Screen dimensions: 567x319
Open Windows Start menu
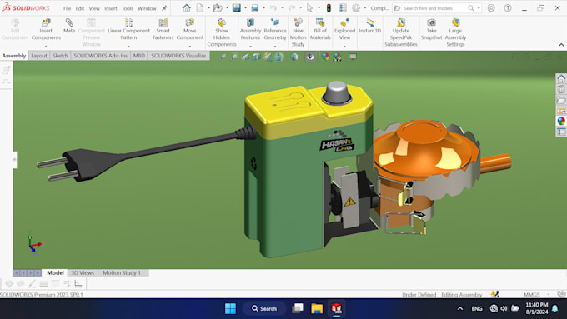[230, 308]
